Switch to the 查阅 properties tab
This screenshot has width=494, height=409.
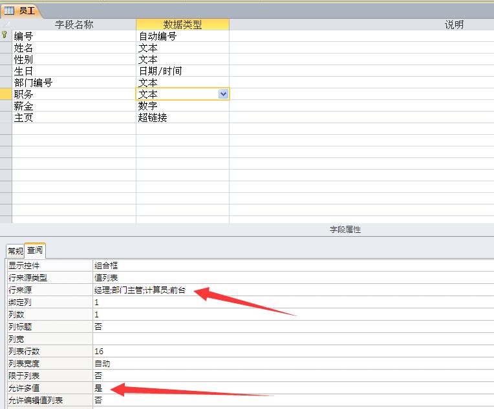[x=35, y=250]
